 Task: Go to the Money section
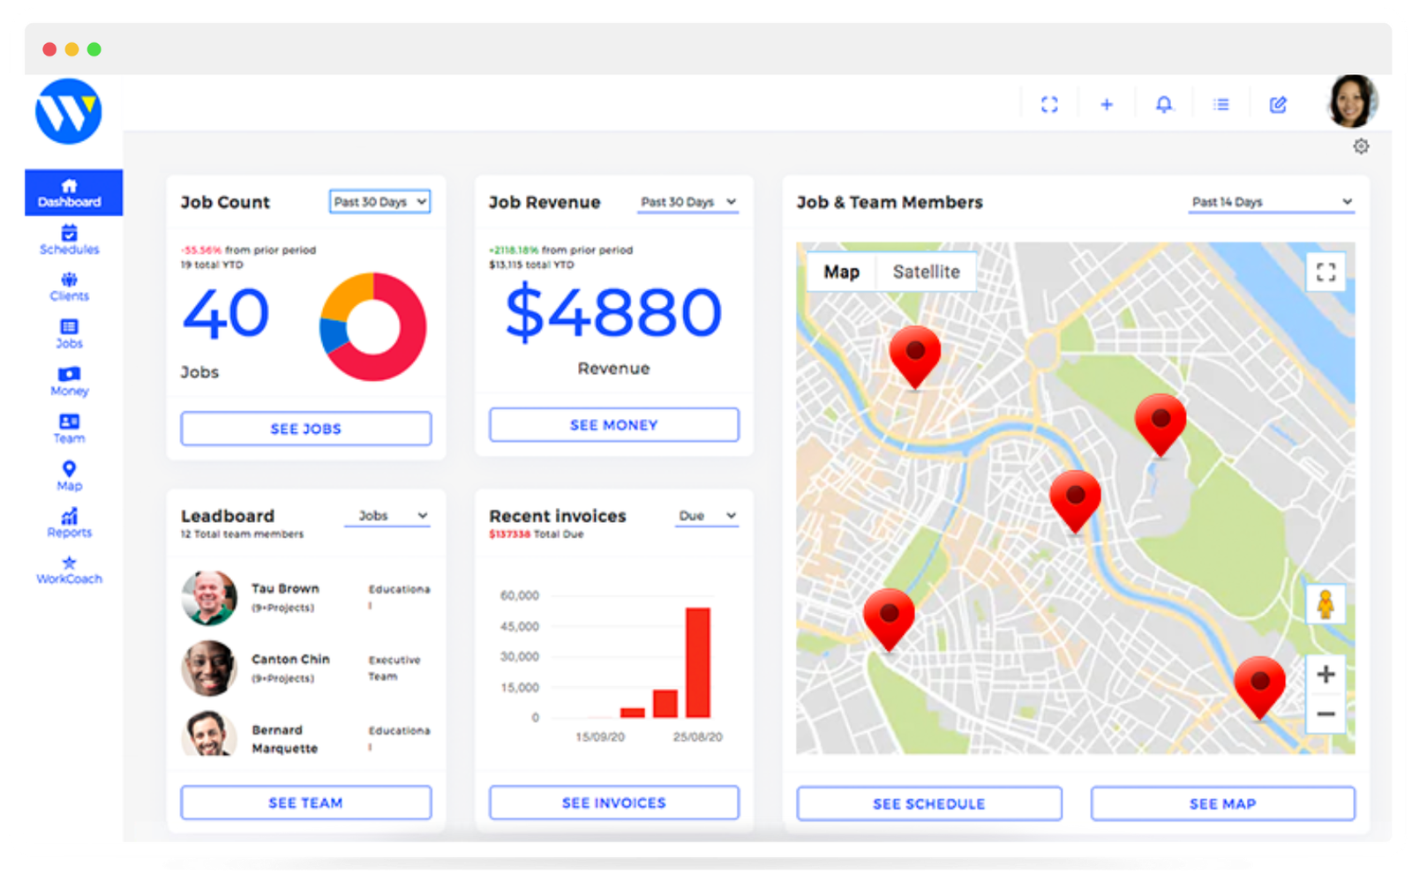pyautogui.click(x=69, y=382)
